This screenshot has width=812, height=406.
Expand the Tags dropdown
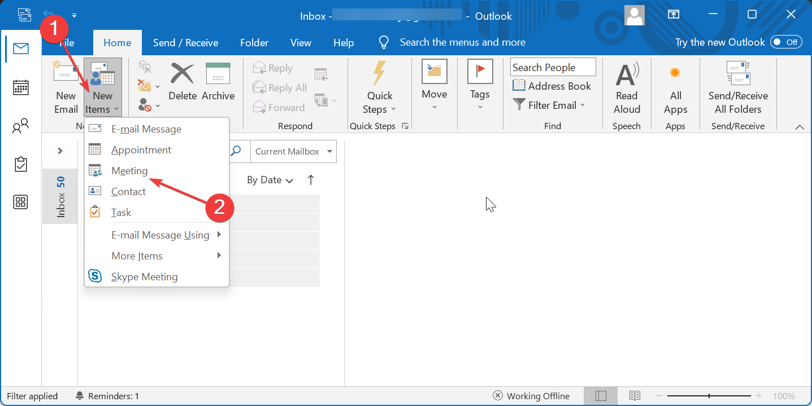[x=480, y=86]
